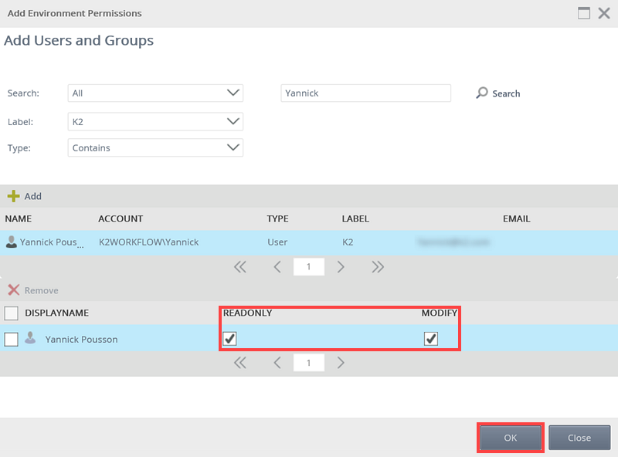Click the green plus Add icon
This screenshot has width=618, height=457.
point(13,196)
